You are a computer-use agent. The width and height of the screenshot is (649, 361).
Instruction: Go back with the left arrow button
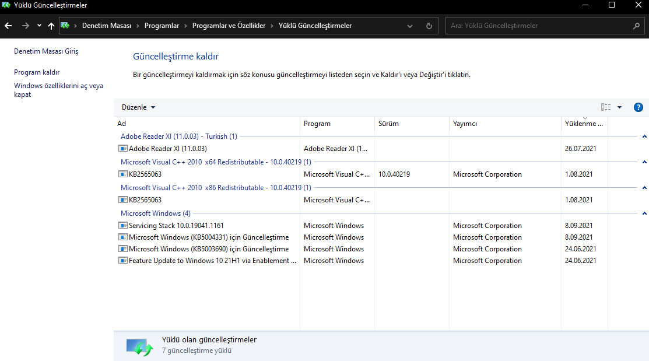tap(8, 26)
